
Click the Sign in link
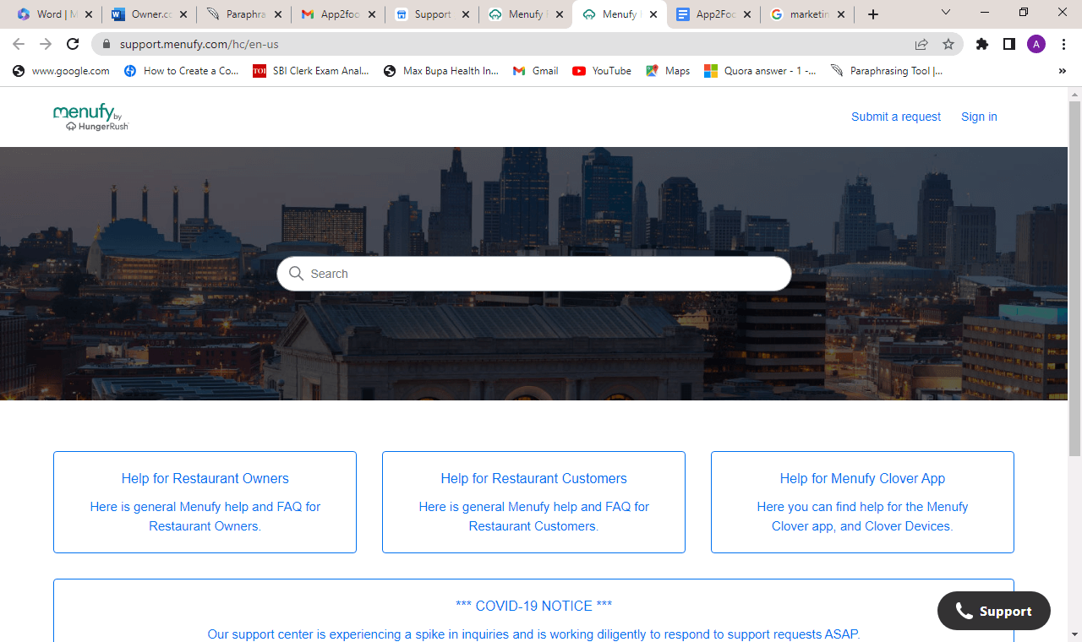[979, 117]
